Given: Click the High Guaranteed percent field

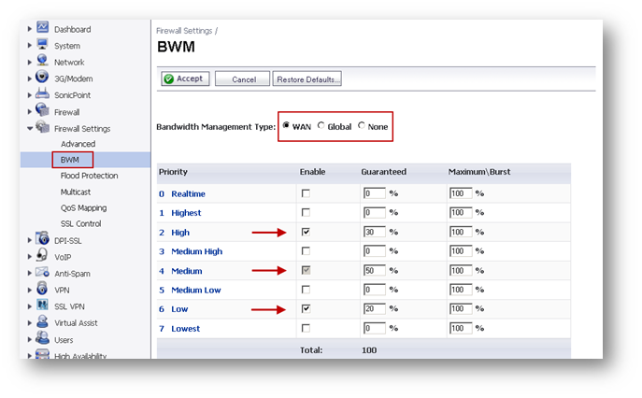Looking at the screenshot, I should (374, 232).
